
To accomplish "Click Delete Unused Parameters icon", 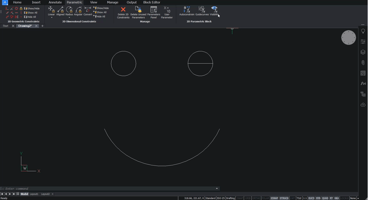I will point(138,9).
